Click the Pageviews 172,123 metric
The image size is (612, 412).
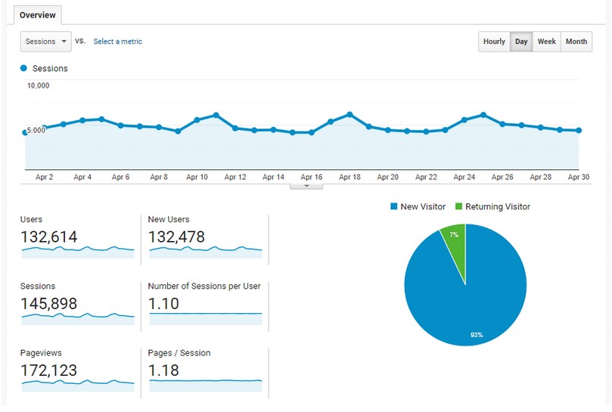pyautogui.click(x=48, y=370)
